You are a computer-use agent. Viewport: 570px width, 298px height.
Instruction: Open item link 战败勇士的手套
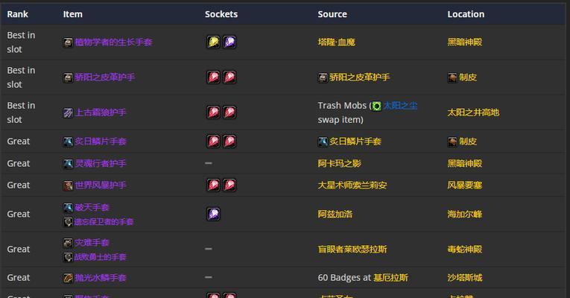pyautogui.click(x=101, y=257)
